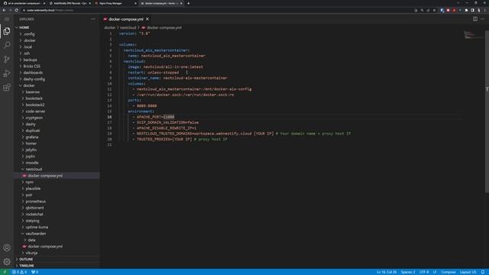Expand the jellyfin folder

pos(57,150)
